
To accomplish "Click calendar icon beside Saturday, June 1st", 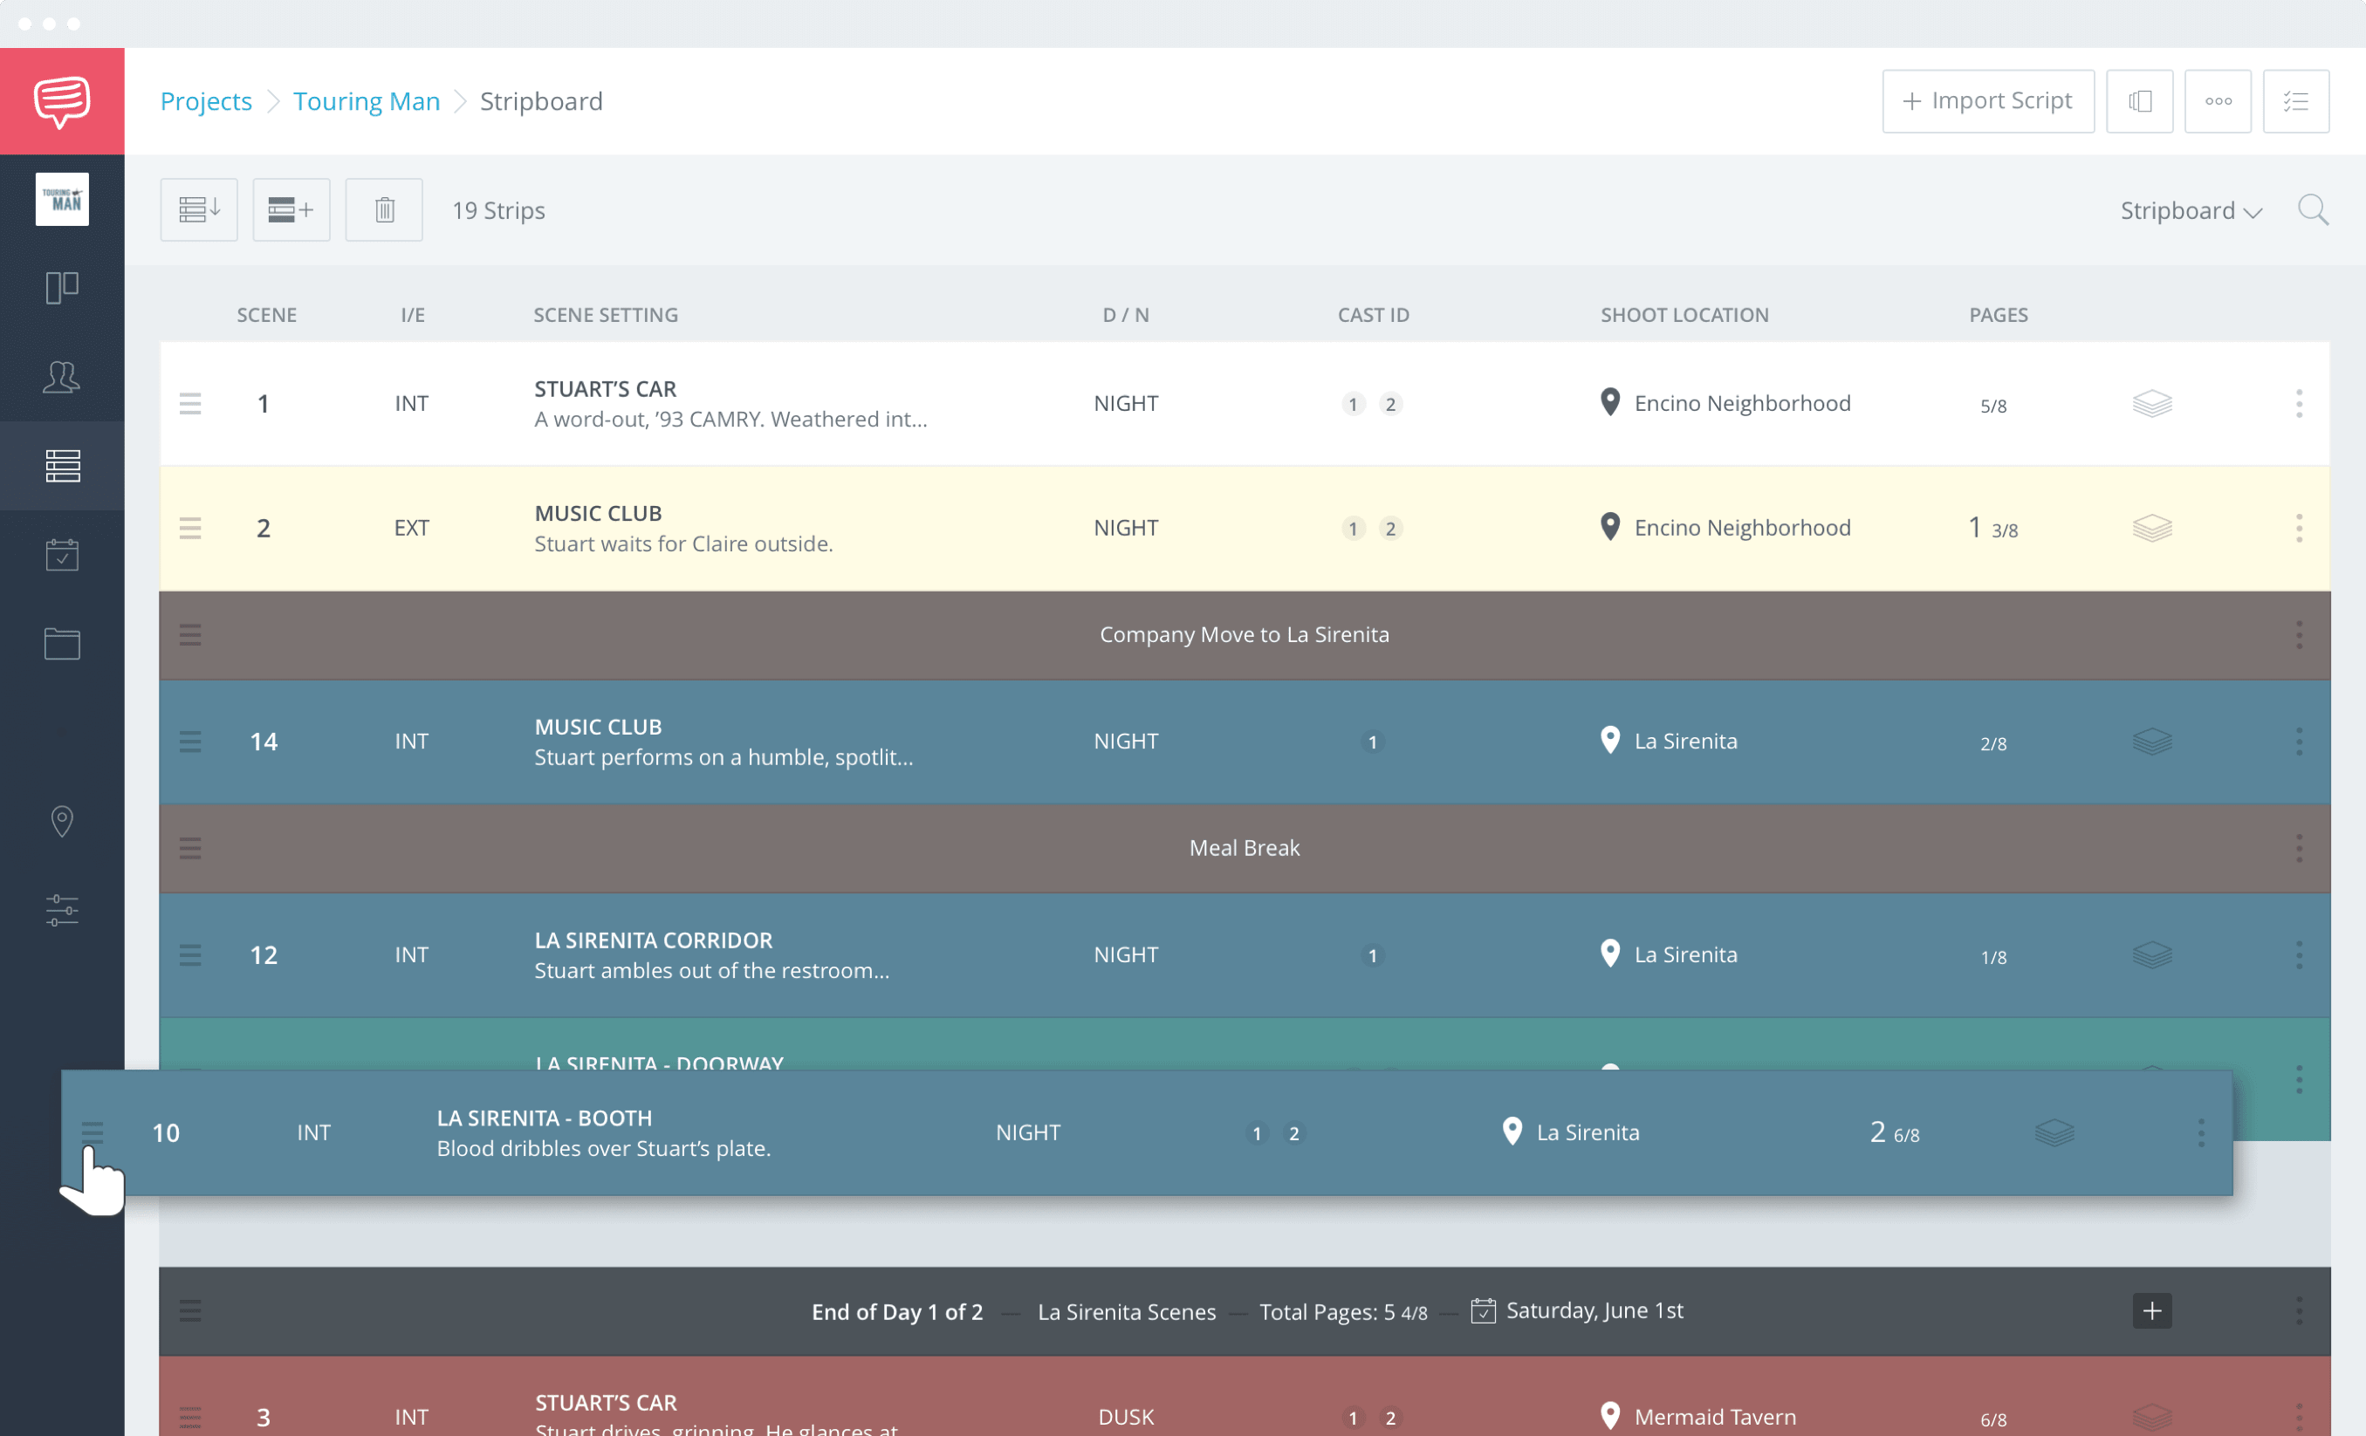I will 1483,1310.
